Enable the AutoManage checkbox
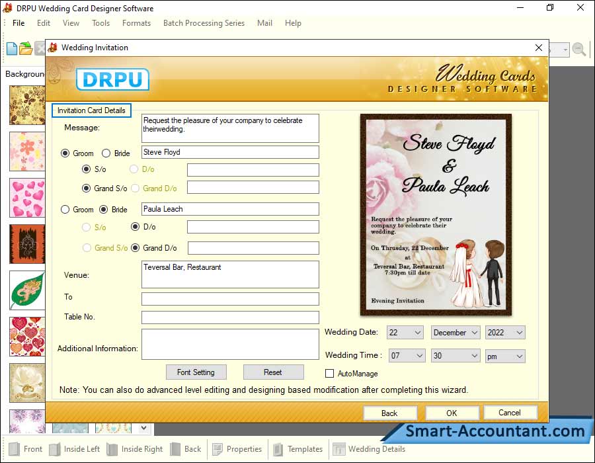 coord(330,374)
